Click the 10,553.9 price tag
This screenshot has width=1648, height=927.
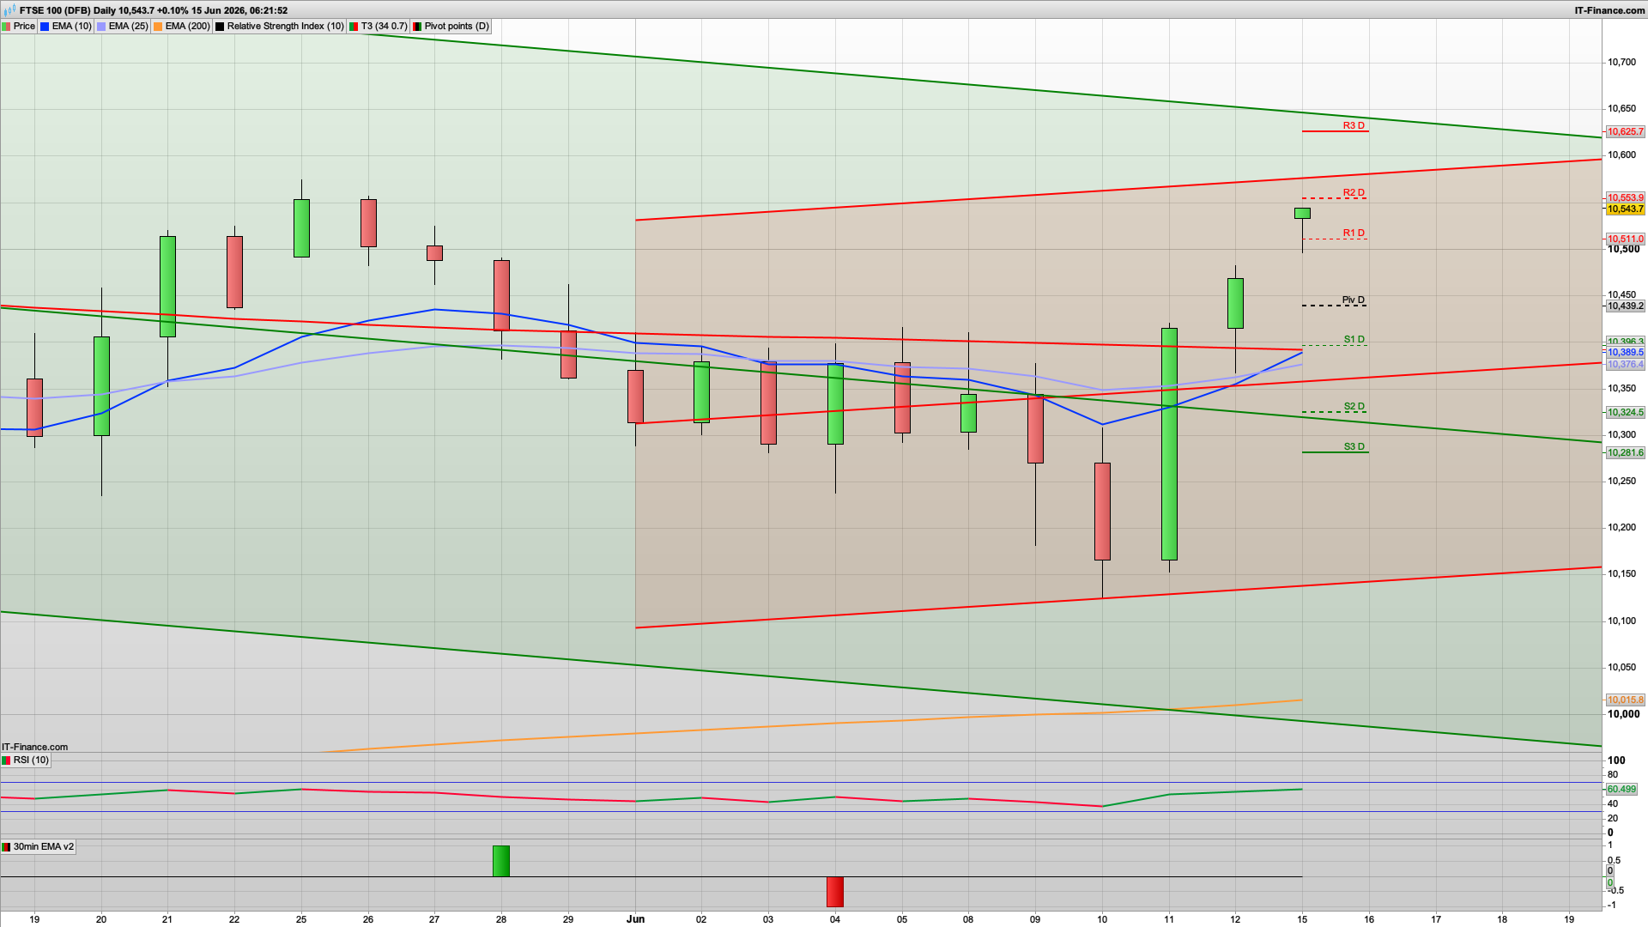pyautogui.click(x=1625, y=198)
